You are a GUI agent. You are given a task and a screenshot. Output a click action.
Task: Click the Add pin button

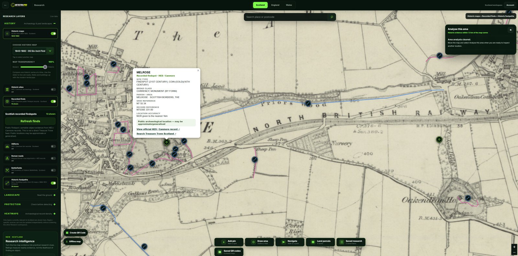point(230,242)
